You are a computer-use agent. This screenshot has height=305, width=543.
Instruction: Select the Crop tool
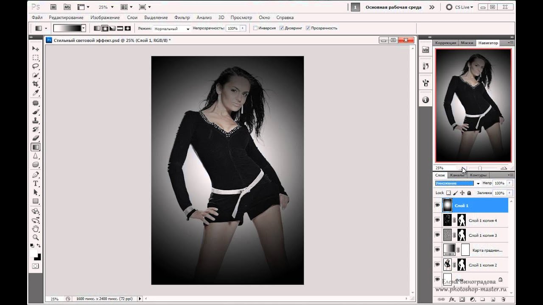[36, 84]
